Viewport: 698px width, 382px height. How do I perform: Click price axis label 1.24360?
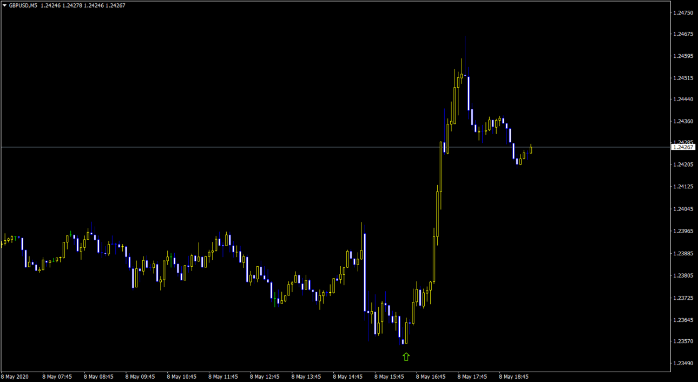(682, 121)
